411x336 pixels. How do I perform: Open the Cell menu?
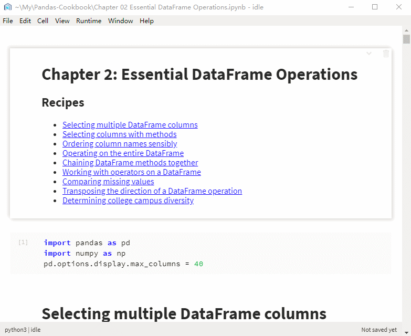(43, 21)
